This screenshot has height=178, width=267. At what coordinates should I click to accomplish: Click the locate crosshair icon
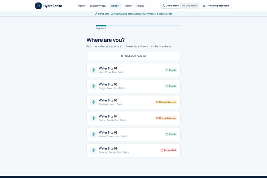pyautogui.click(x=122, y=56)
